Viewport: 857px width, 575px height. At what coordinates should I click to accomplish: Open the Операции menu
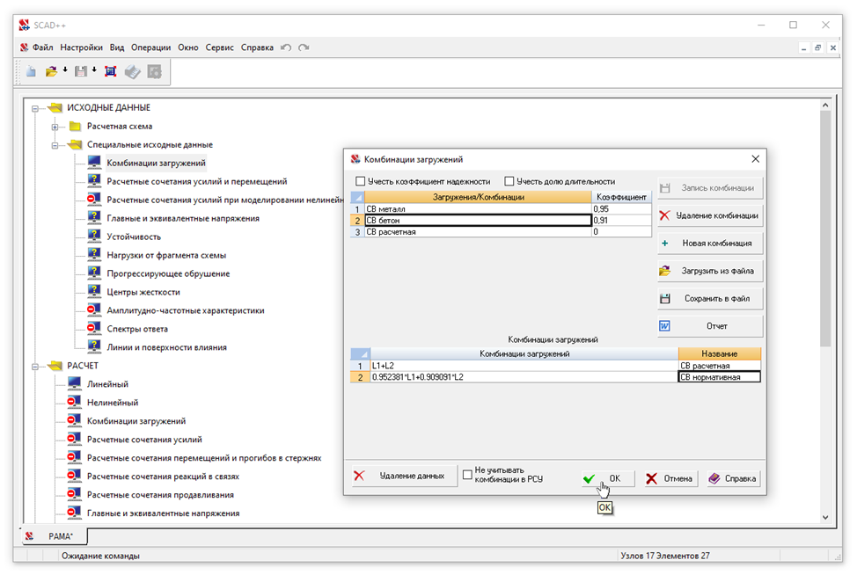point(150,47)
